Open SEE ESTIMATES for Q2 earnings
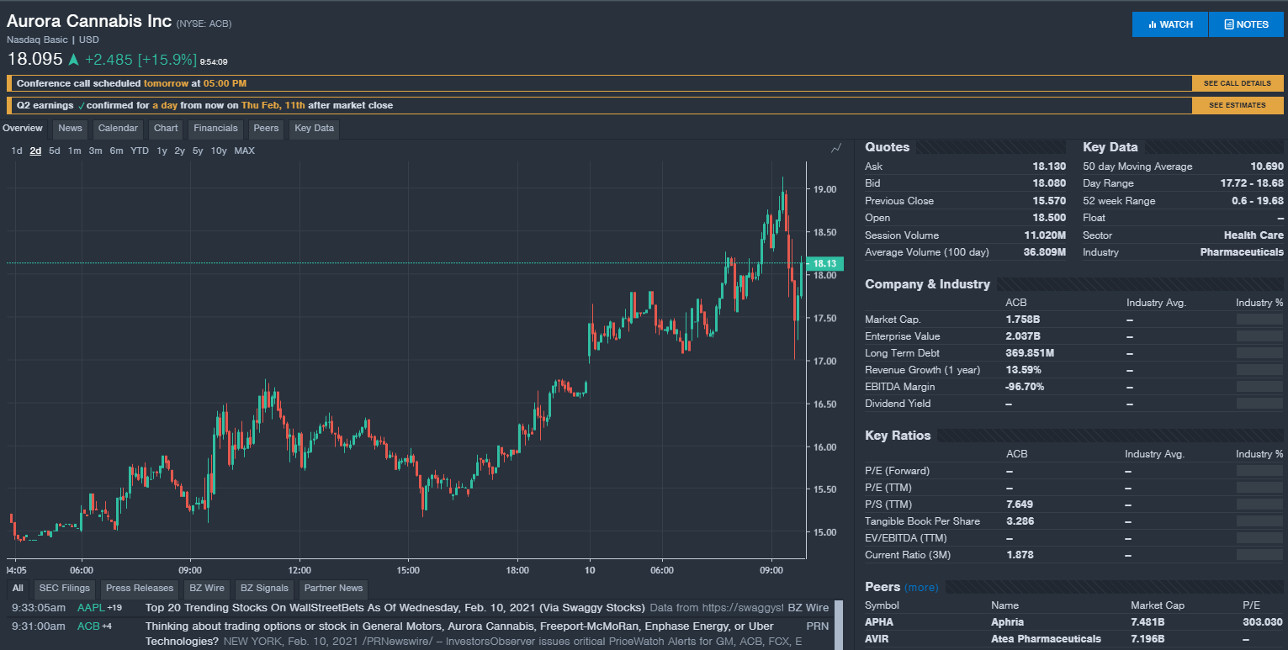 coord(1238,105)
